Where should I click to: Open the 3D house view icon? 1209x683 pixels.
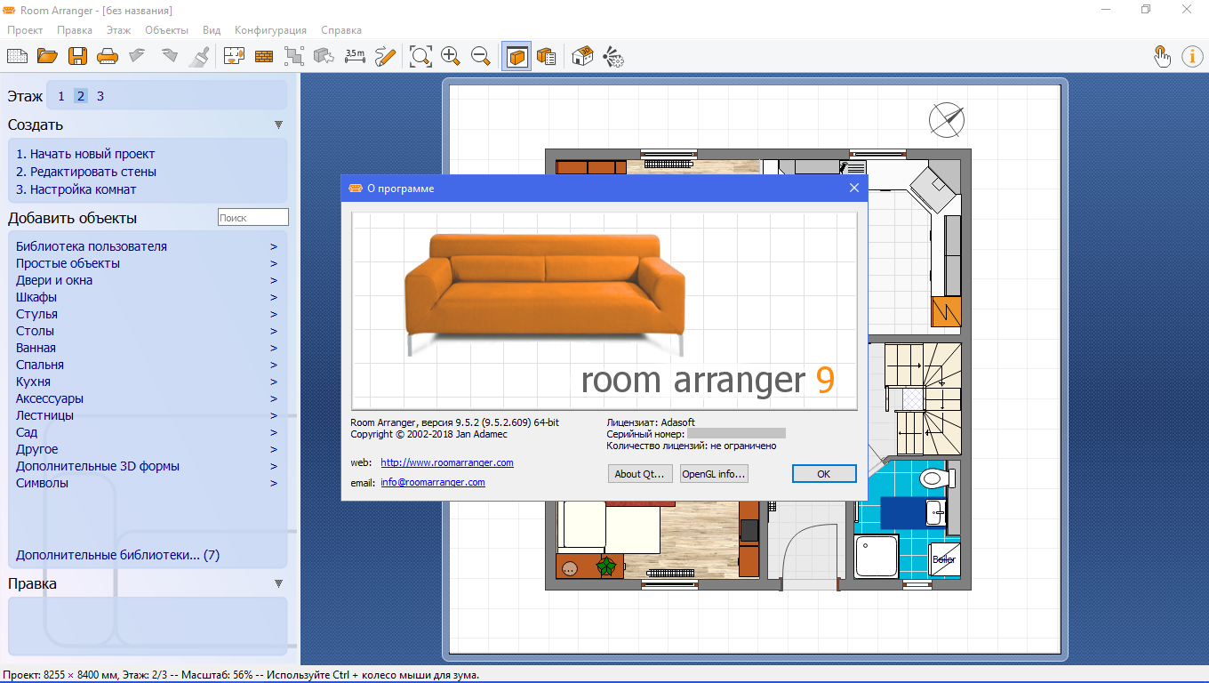(x=582, y=56)
